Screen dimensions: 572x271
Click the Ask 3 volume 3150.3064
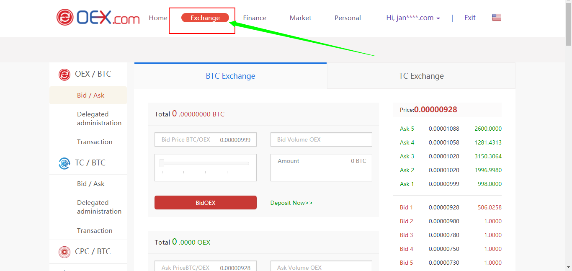[488, 156]
